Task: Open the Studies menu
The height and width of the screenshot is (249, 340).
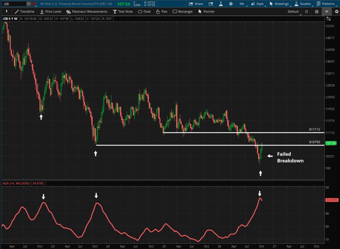Action: click(x=303, y=4)
